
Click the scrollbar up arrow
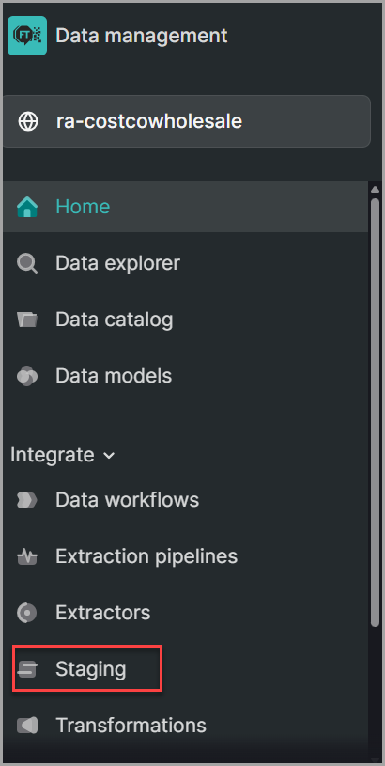tap(375, 189)
